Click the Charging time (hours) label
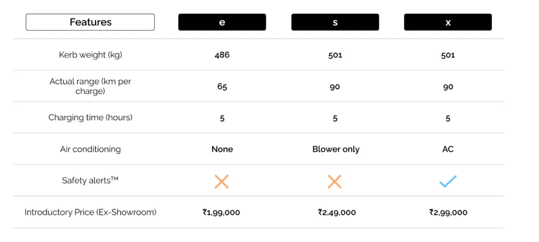Viewport: 539px width, 242px height. (90, 117)
